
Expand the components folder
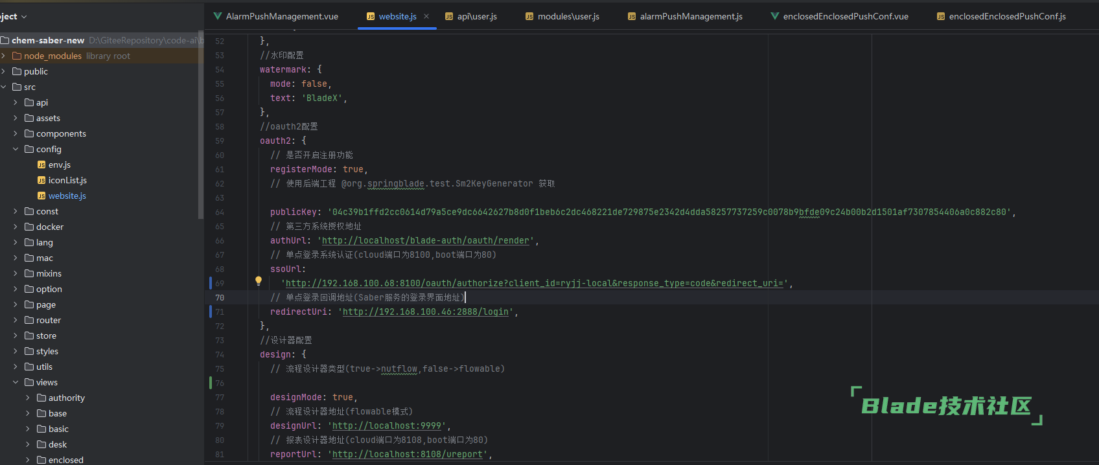tap(16, 133)
